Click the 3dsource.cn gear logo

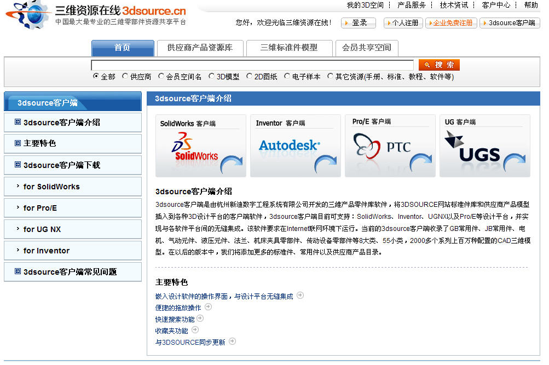click(28, 15)
